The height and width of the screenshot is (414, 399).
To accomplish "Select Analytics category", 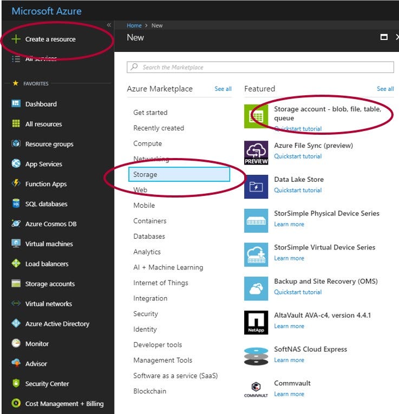I will click(147, 252).
